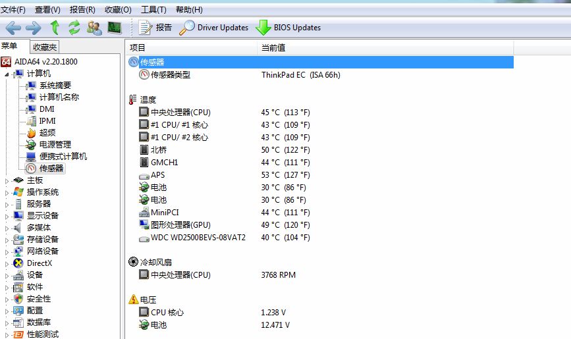571x339 pixels.
Task: Select the highlighted 传感器 header row
Action: click(321, 63)
